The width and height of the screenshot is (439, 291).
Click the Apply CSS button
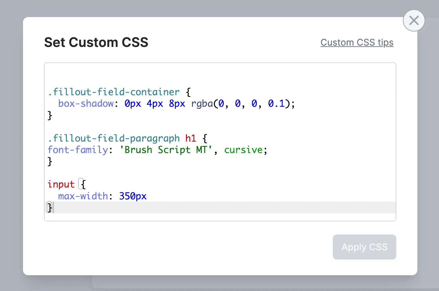coord(364,247)
